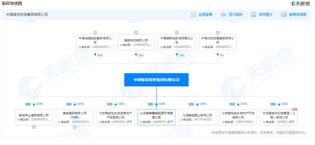315x145 pixels.
Task: Open the 中包智能供应链管理（上海）有限公司 node
Action: (x=279, y=117)
